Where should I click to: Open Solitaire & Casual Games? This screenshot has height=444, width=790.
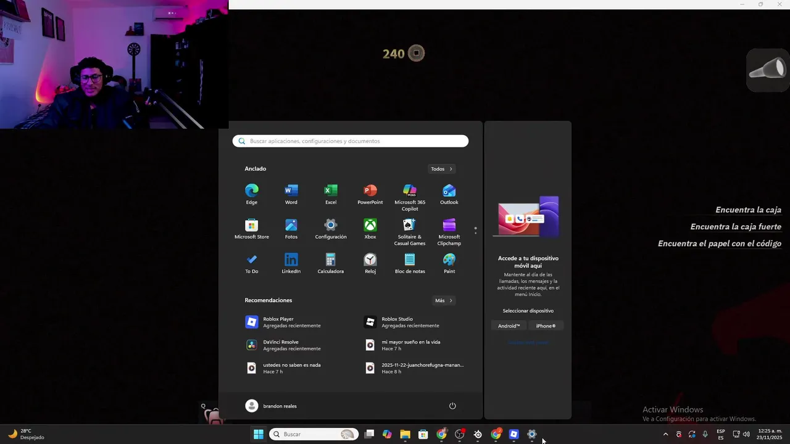pos(410,232)
